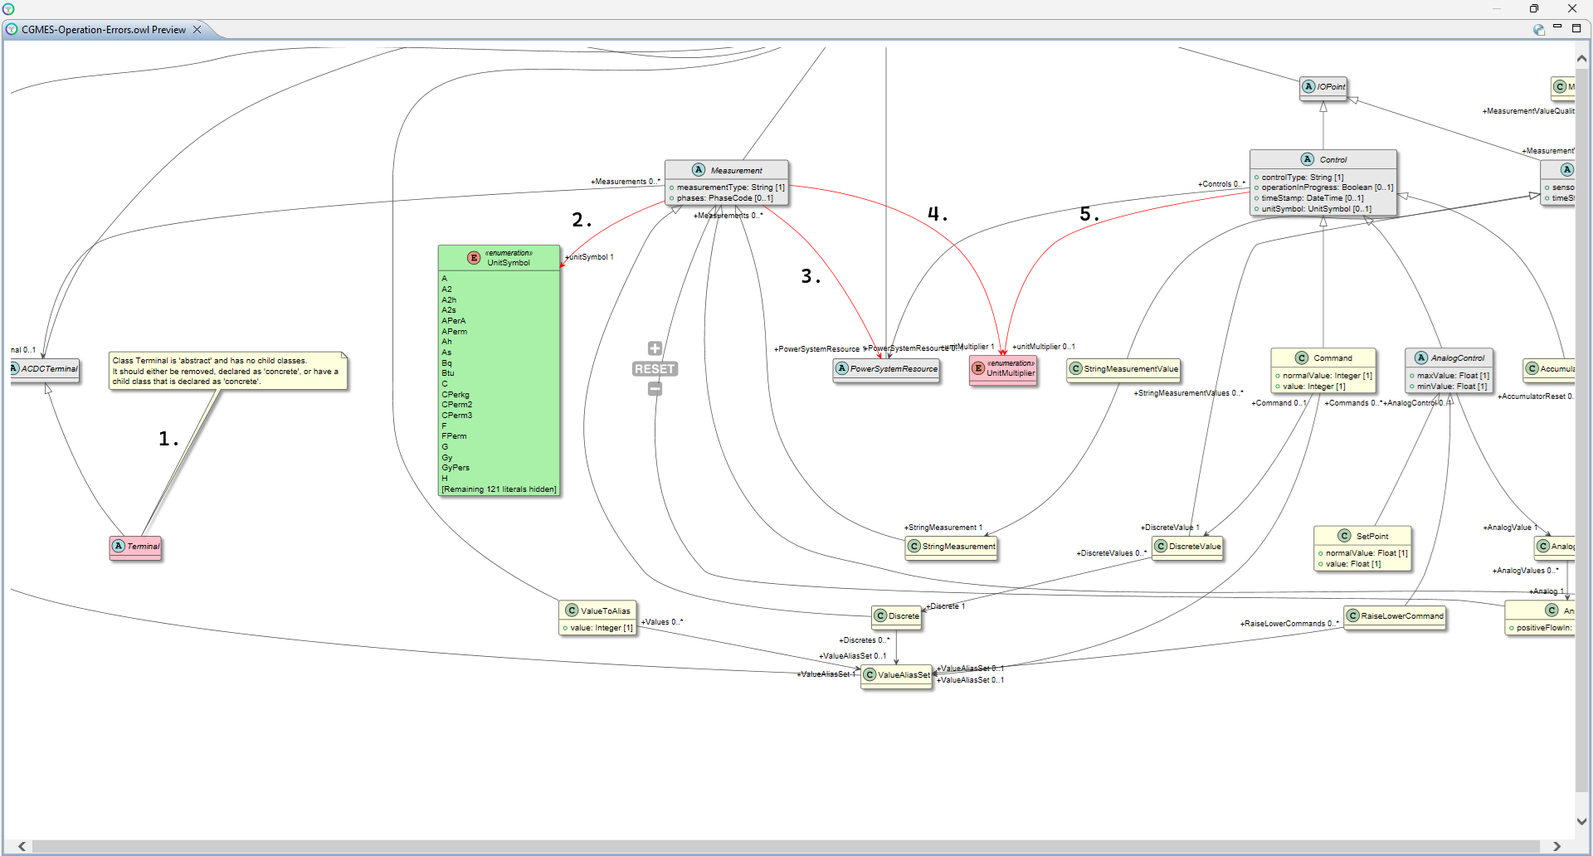Click the horizontal scrollbar left arrow
Viewport: 1593px width, 856px height.
pos(22,846)
